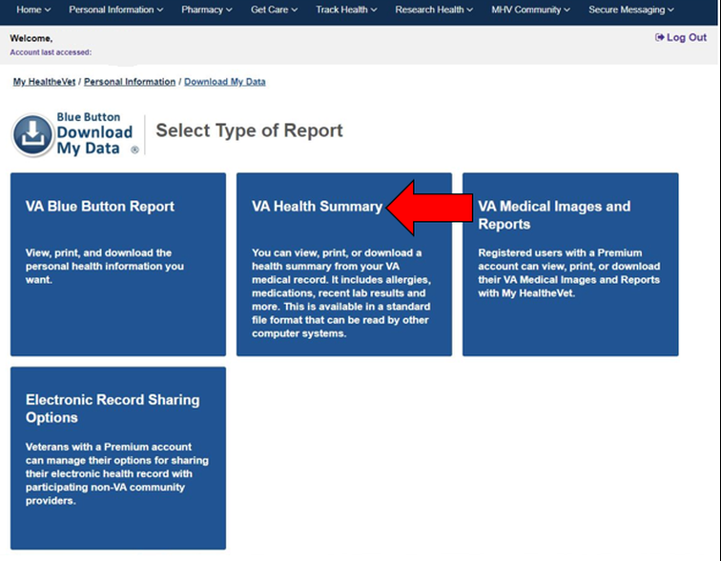Click the Log Out arrow icon

659,38
